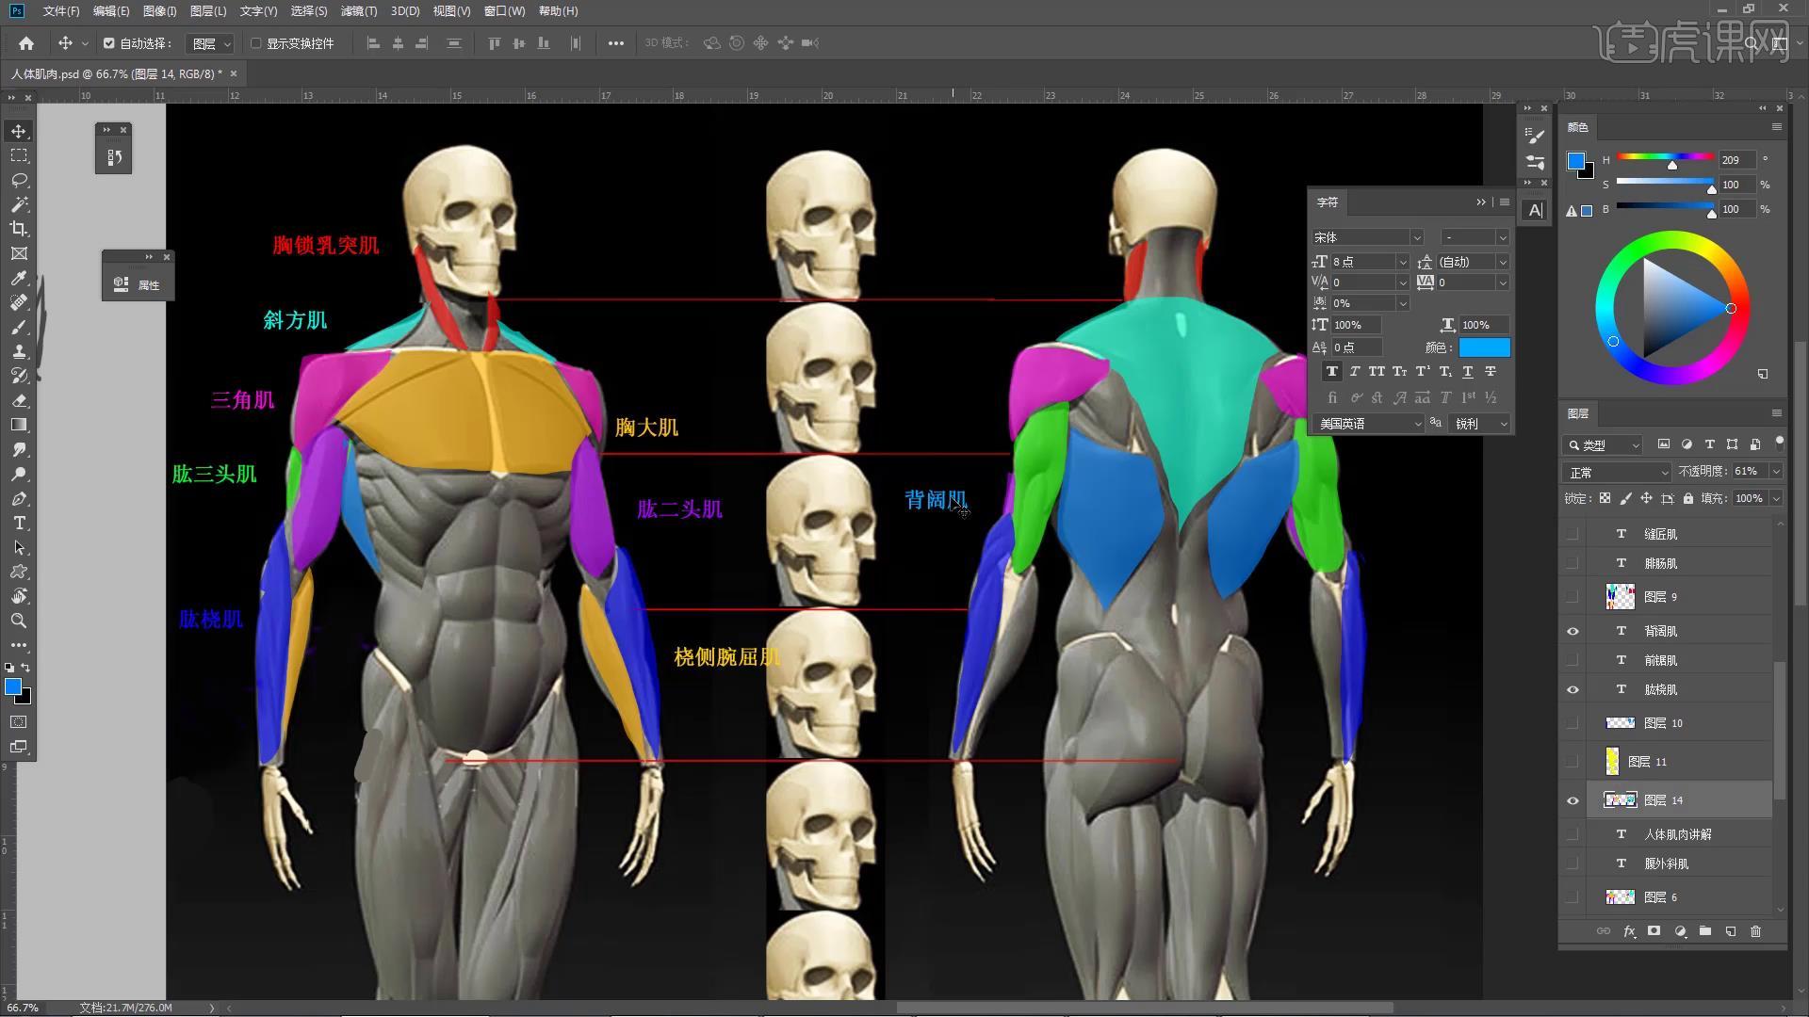Viewport: 1809px width, 1017px height.
Task: Collapse the Character panel with double arrows
Action: 1481,202
